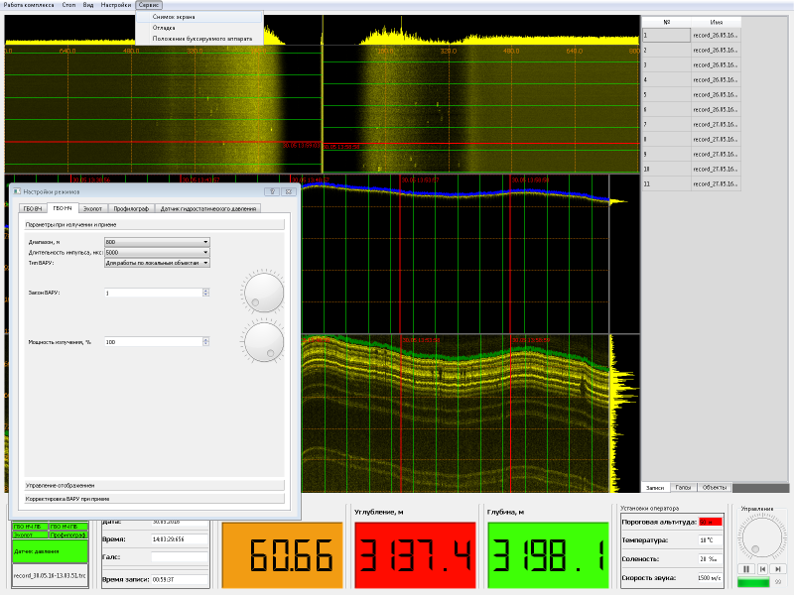
Task: Click the Скорость звука value field
Action: [x=709, y=578]
